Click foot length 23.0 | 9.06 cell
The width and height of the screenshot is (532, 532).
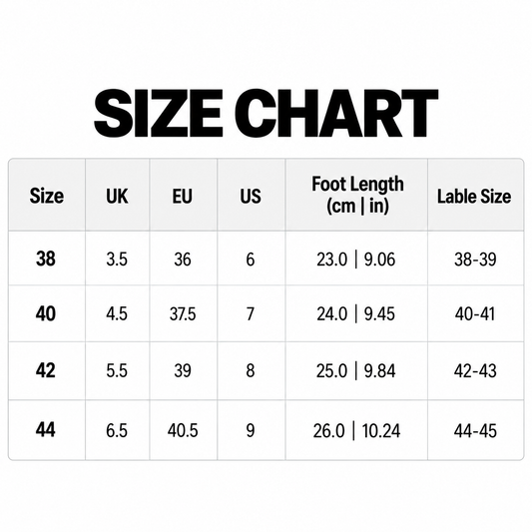(356, 260)
